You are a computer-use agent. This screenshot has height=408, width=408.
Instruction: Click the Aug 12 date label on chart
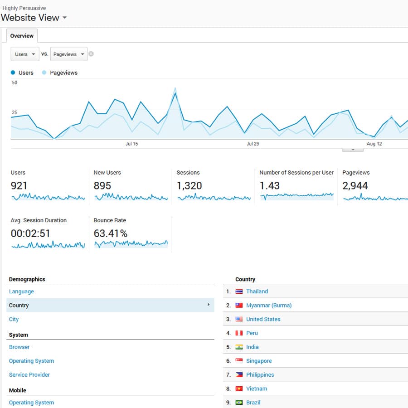(x=374, y=144)
